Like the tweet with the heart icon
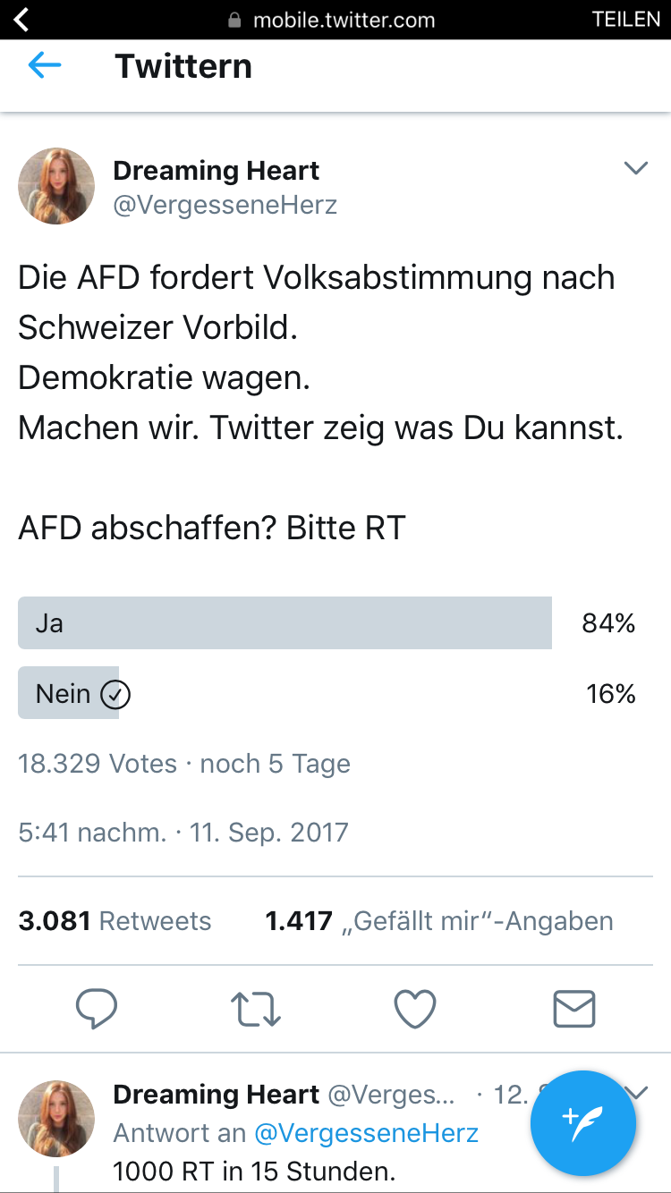 [x=415, y=1009]
